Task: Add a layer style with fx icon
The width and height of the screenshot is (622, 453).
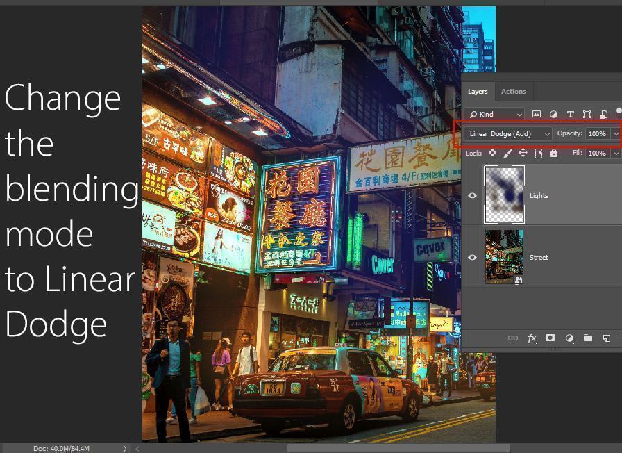Action: [532, 338]
